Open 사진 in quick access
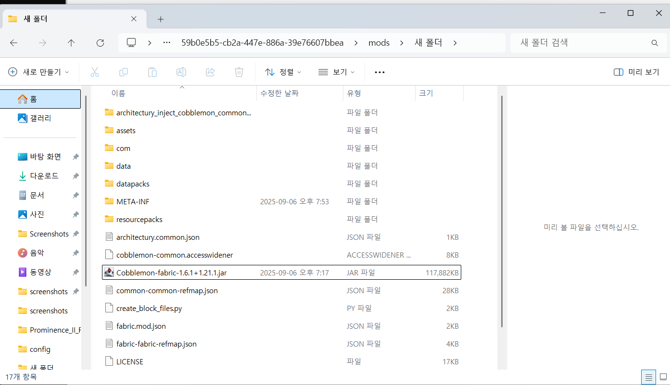 (37, 214)
